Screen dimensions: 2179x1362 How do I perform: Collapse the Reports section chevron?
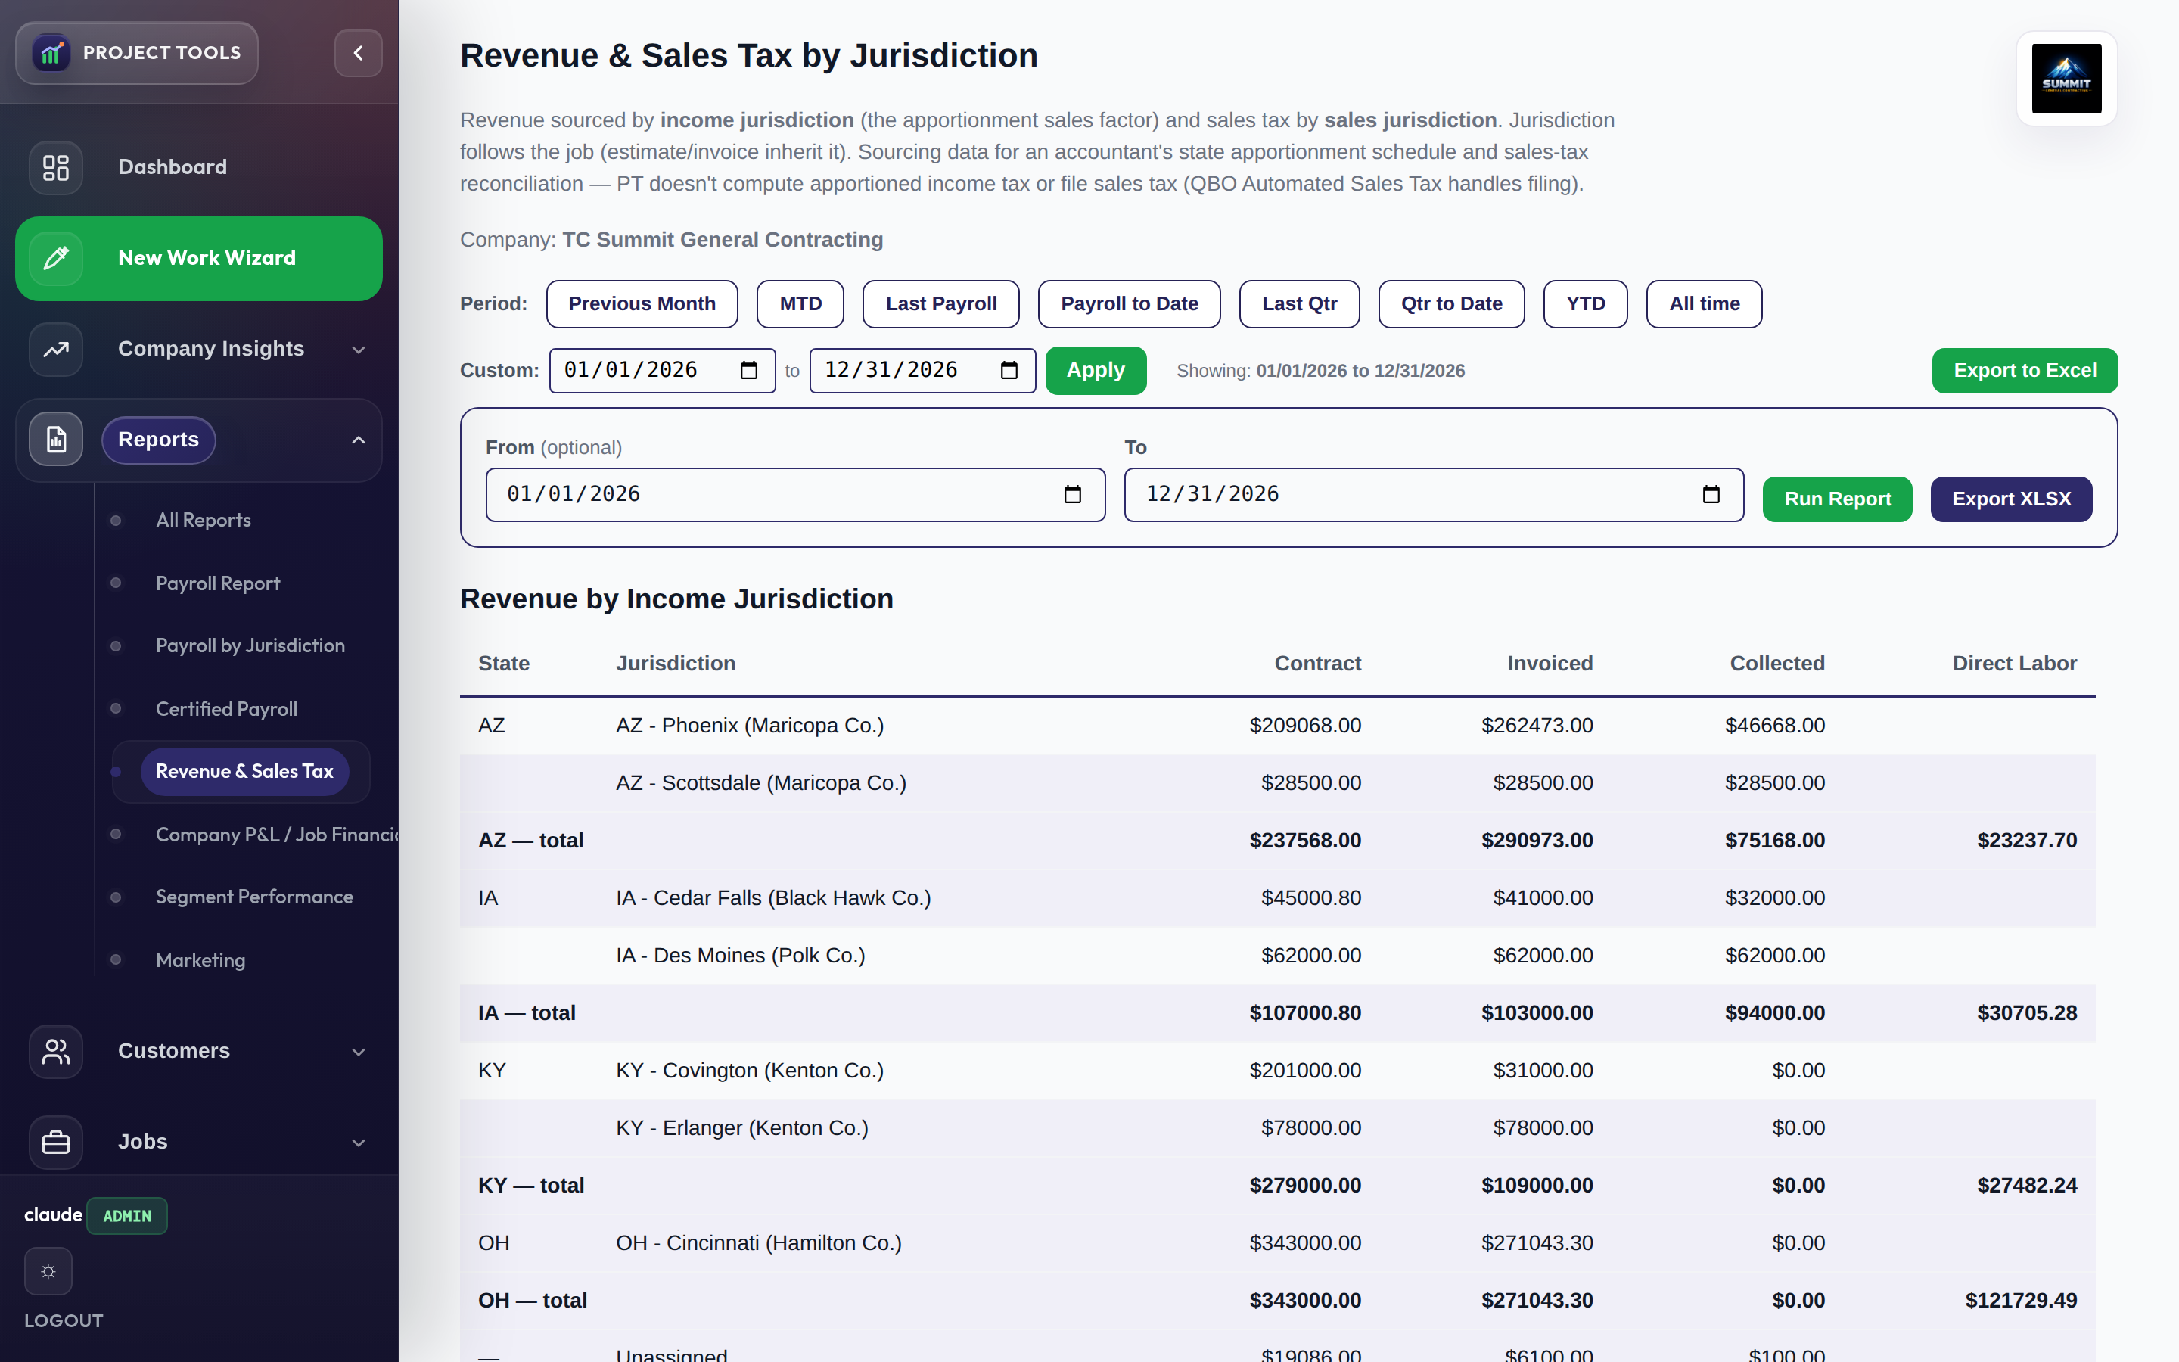click(359, 440)
